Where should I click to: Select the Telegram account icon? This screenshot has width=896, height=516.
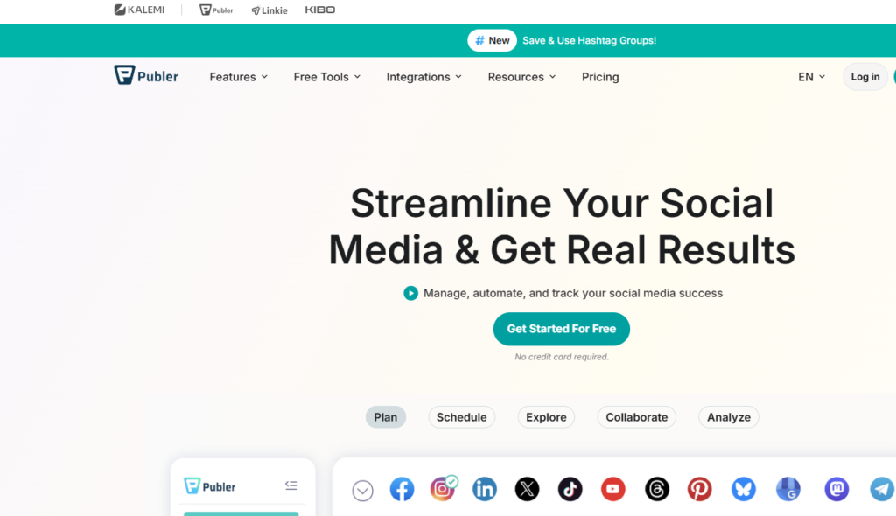[x=882, y=489]
